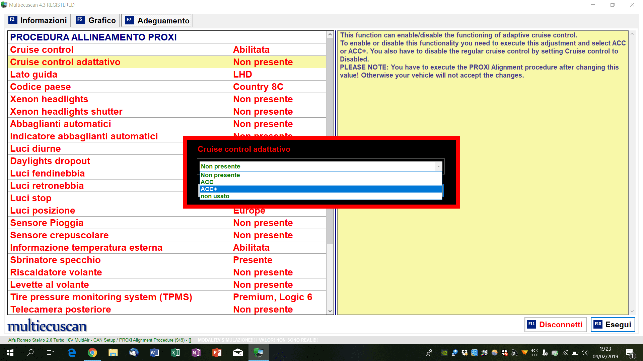Select the 'Xenon headlights' row
Viewport: 643px width, 361px height.
(167, 99)
